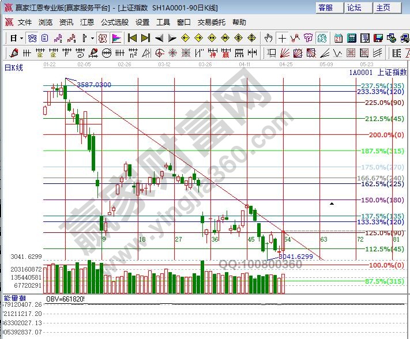Open the calendar icon in toolbar
This screenshot has height=339, width=410.
pyautogui.click(x=338, y=38)
